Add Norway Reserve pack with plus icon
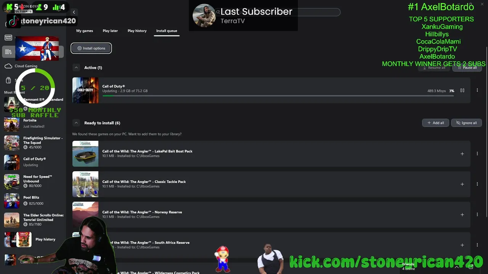The height and width of the screenshot is (274, 488). [462, 215]
